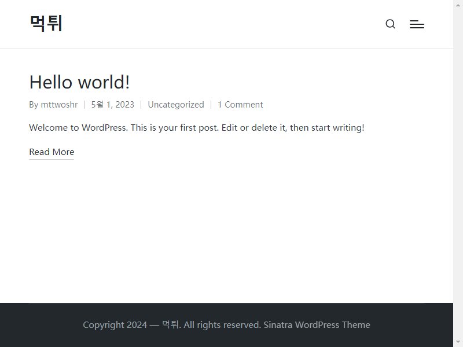The height and width of the screenshot is (347, 463).
Task: View author mttwoshr's posts
Action: click(59, 105)
